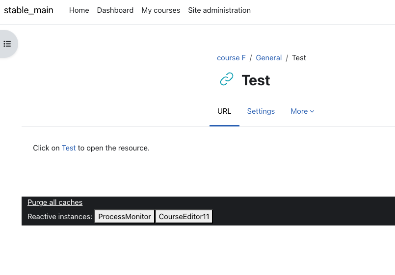
Task: Click the Test breadcrumb current item
Action: [299, 58]
